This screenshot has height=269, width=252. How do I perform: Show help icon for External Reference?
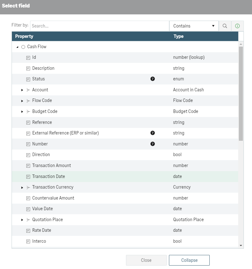tap(152, 133)
